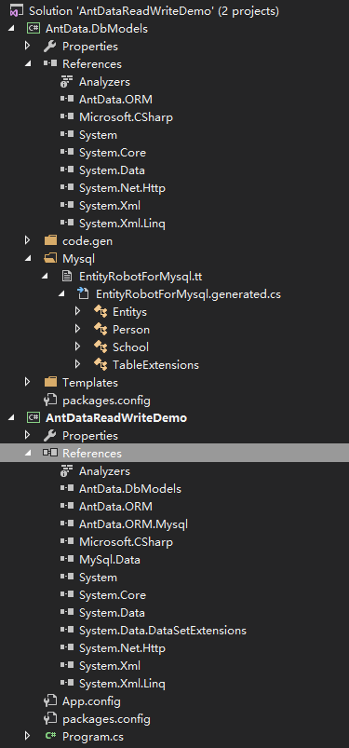Expand the TableExtensions class node
Viewport: 349px width, 748px height.
(x=78, y=364)
